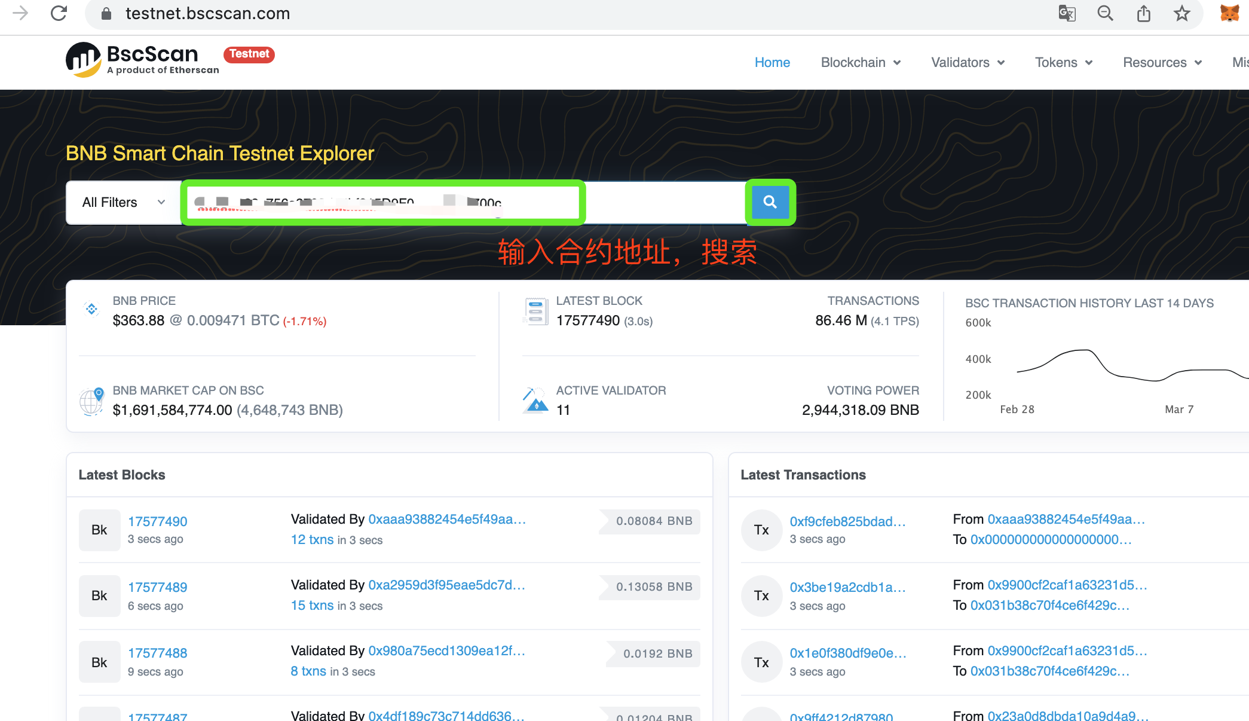Open the translate page icon
Image resolution: width=1249 pixels, height=721 pixels.
1067,13
